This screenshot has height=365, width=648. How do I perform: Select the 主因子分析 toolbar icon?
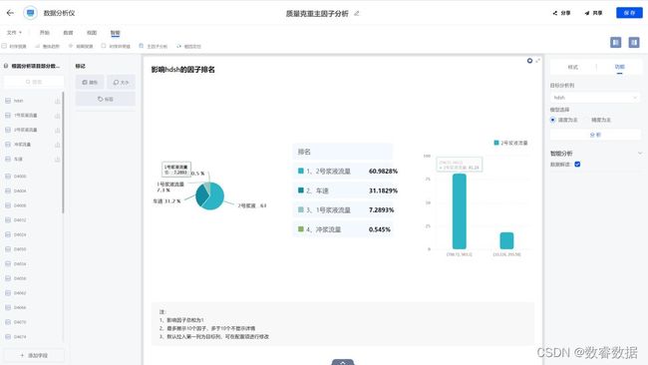[141, 46]
